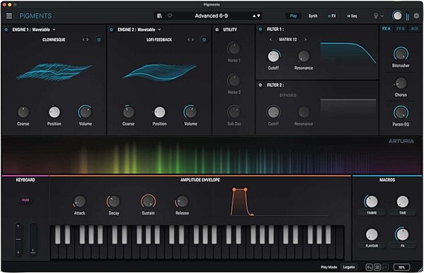Select previous wavetable for LOFI FEEDBACK
This screenshot has width=424, height=273.
coord(189,40)
